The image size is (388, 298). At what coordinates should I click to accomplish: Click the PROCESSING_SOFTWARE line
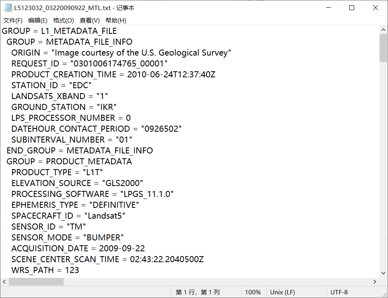point(93,194)
